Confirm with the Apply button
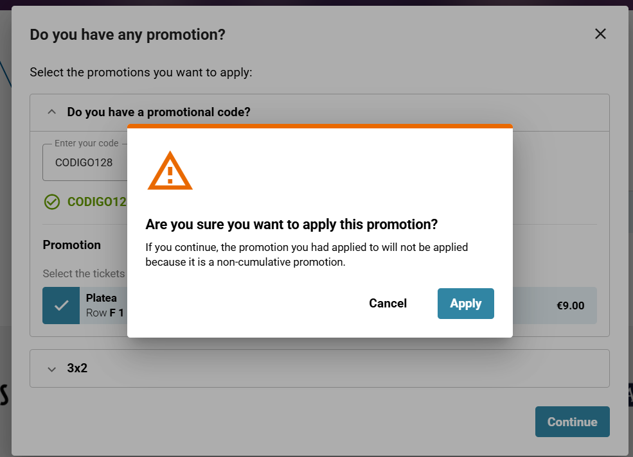Screen dimensions: 633x457 465,304
